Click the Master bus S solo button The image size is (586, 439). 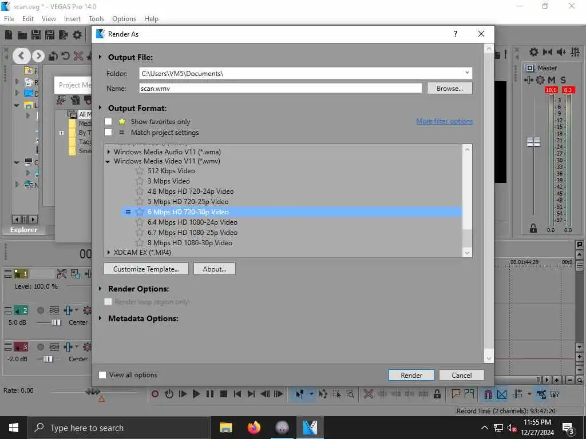click(563, 80)
